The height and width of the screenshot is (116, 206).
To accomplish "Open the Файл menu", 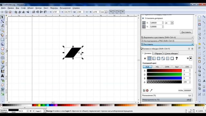I will click(x=4, y=8).
